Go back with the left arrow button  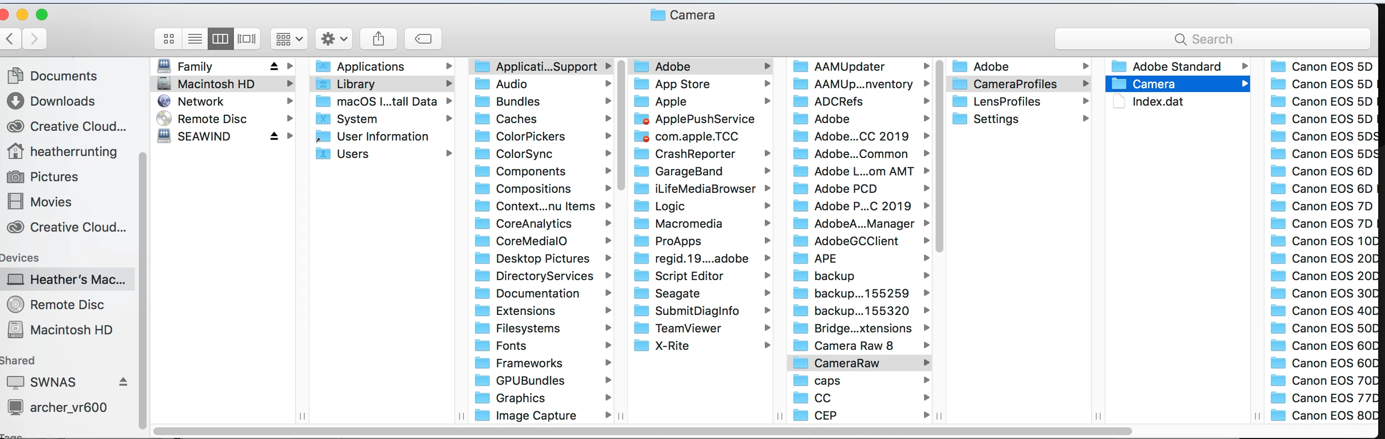(x=10, y=39)
